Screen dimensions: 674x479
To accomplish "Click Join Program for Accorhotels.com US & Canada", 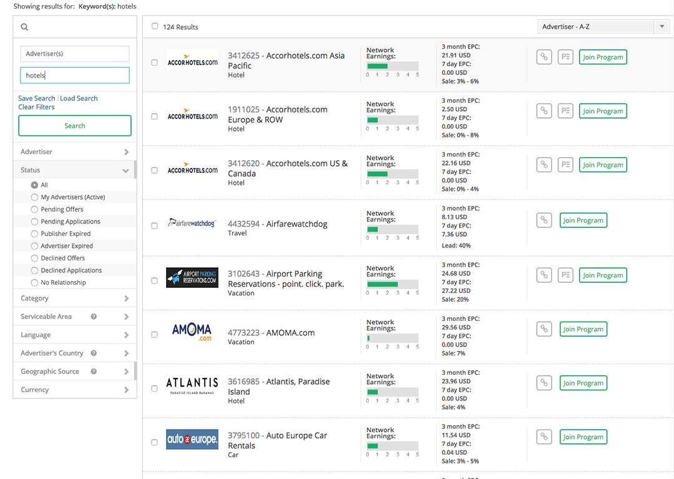I will 602,165.
